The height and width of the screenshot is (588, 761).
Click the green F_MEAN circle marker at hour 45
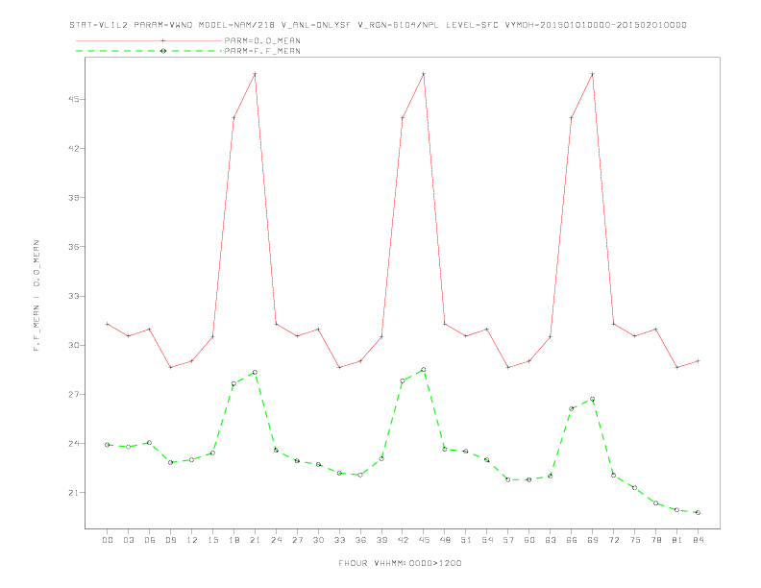pyautogui.click(x=424, y=370)
